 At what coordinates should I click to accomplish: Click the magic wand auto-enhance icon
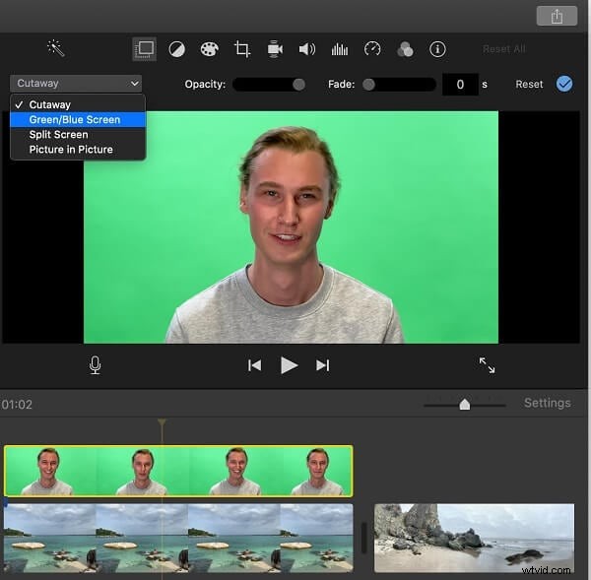[x=56, y=48]
